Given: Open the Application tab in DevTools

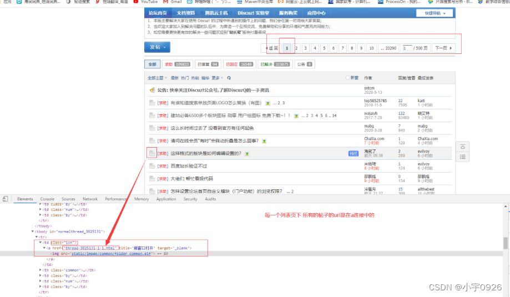Looking at the screenshot, I should coord(166,199).
